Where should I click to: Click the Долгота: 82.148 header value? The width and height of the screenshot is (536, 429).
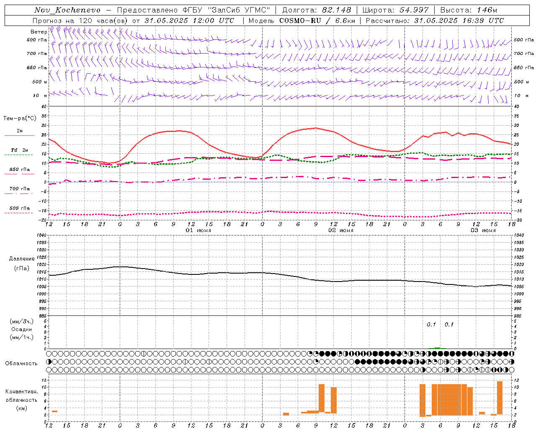316,10
